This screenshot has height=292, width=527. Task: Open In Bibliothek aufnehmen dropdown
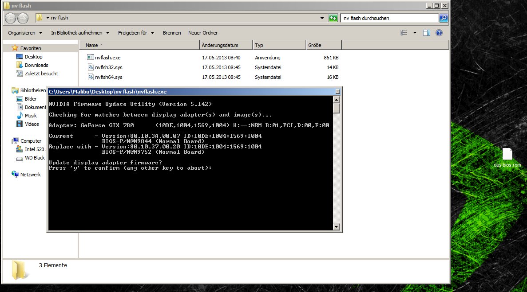80,33
